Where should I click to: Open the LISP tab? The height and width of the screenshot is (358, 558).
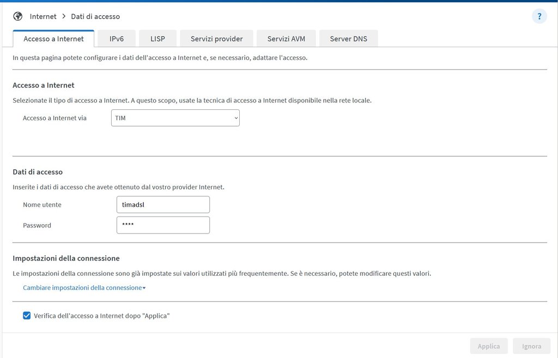(157, 39)
